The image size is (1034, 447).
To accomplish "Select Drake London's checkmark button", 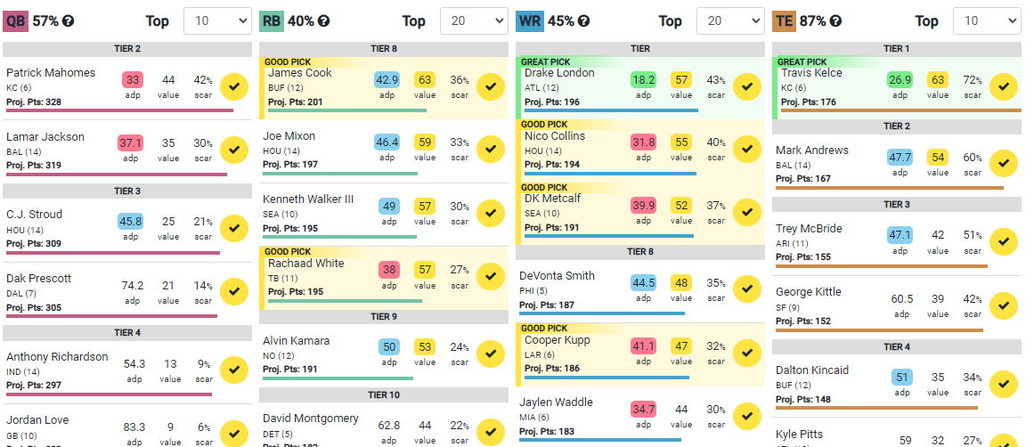I will point(746,86).
